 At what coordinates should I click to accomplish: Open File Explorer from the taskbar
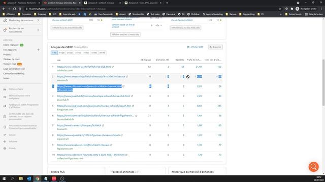[21, 178]
